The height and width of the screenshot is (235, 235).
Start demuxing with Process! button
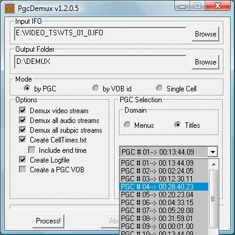tap(48, 221)
